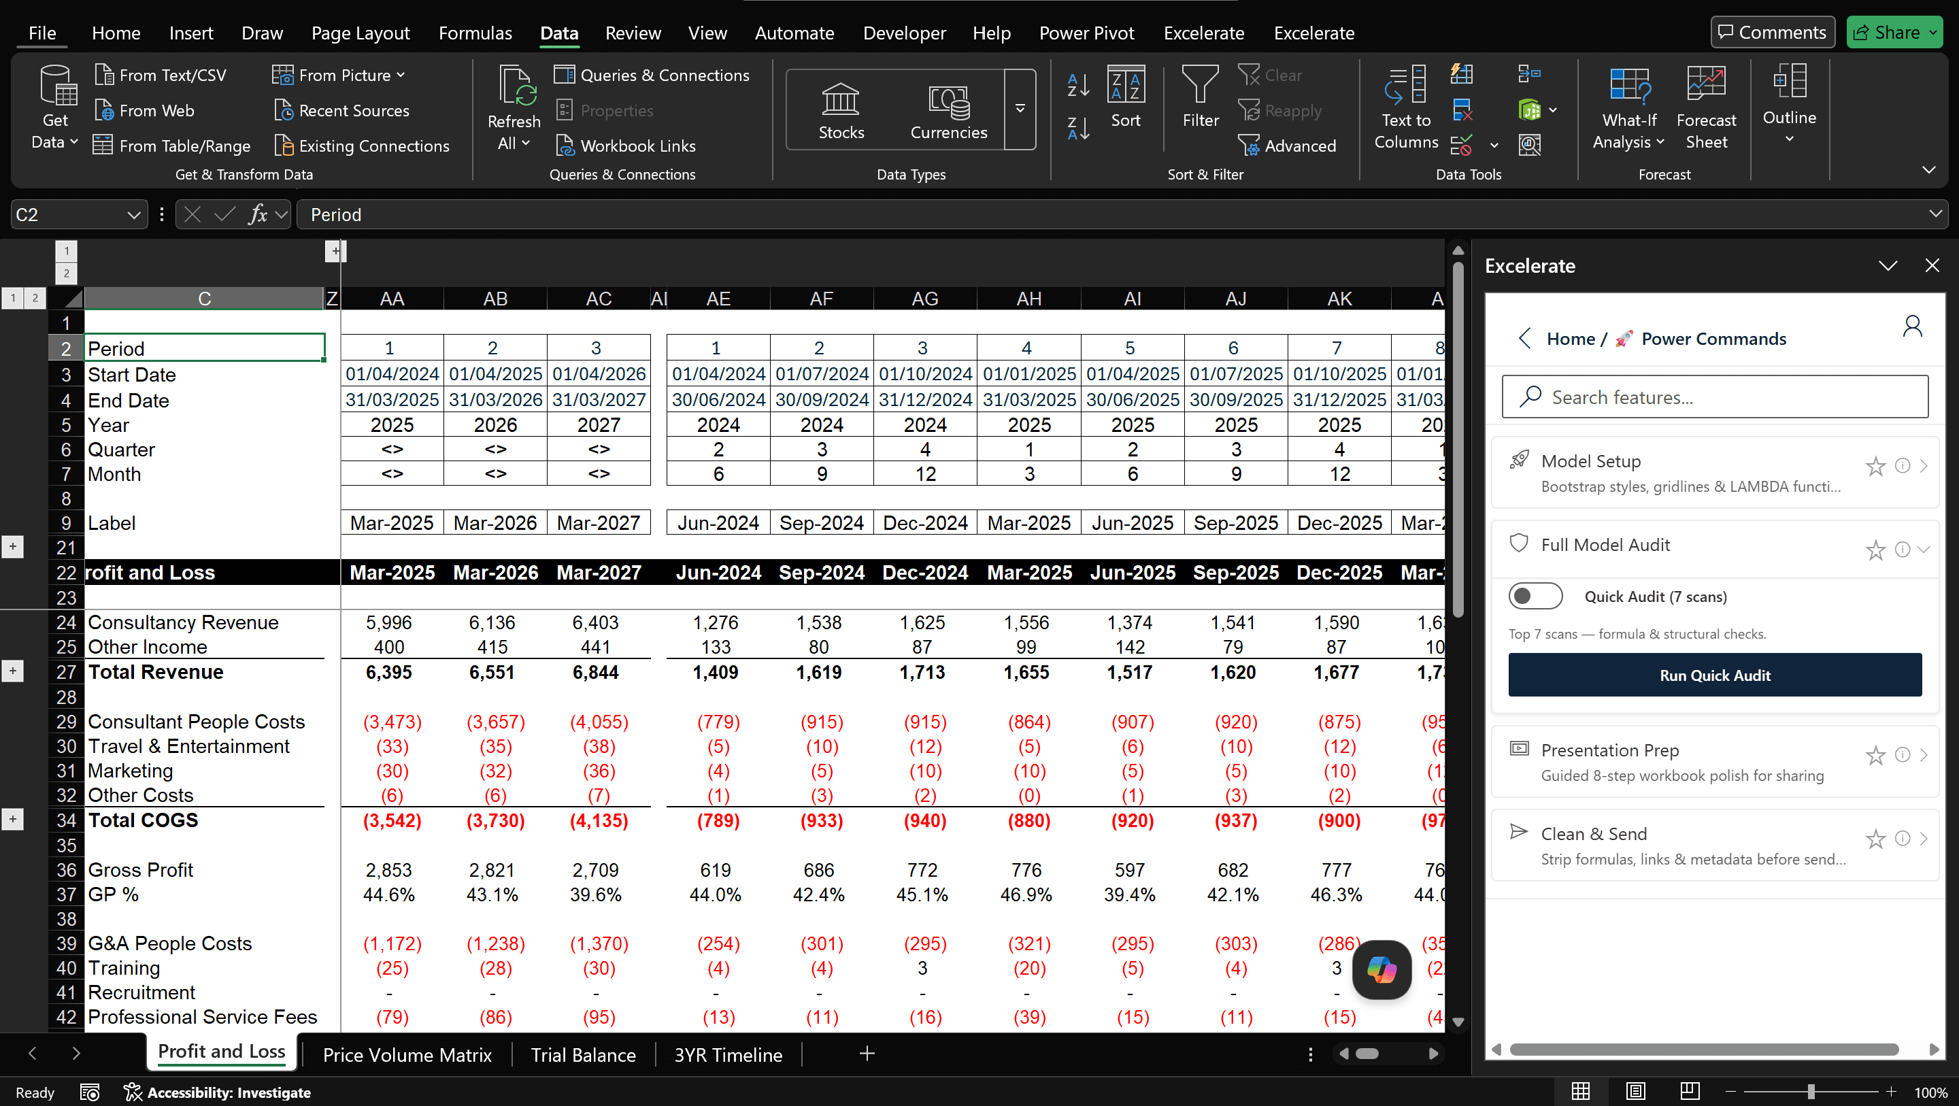Expand the Data Types gallery
This screenshot has width=1959, height=1106.
tap(1020, 109)
